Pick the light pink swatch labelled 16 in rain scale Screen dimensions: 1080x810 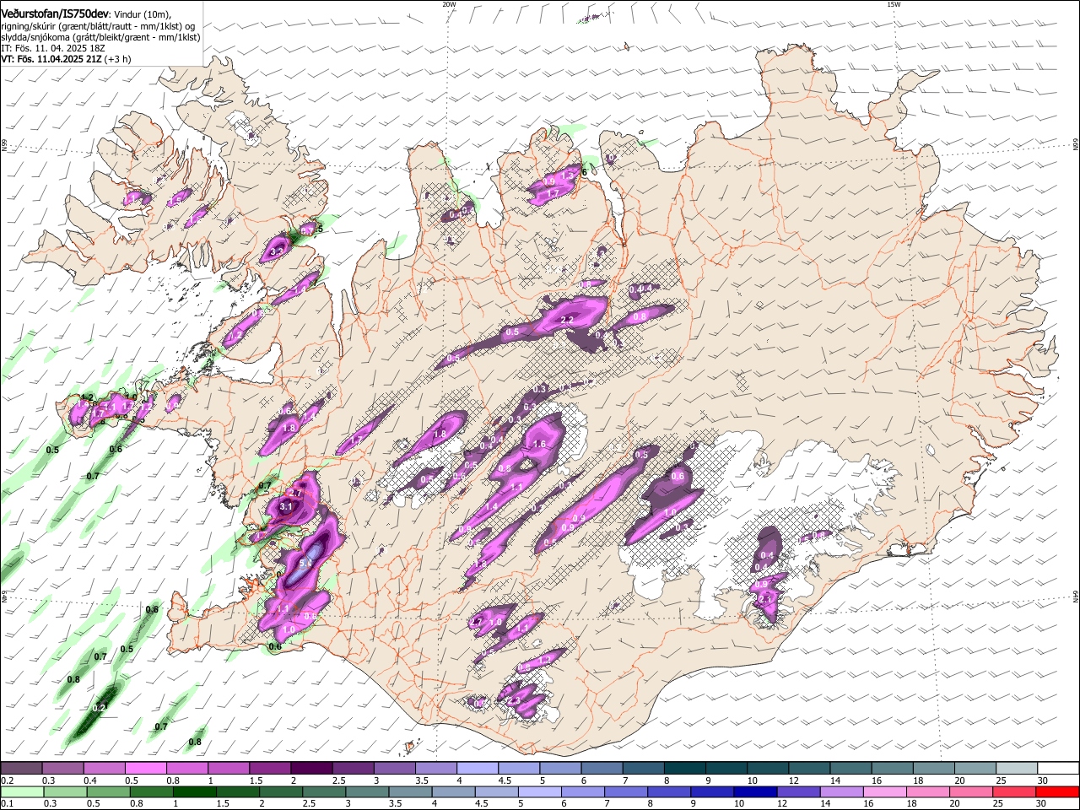click(x=884, y=791)
